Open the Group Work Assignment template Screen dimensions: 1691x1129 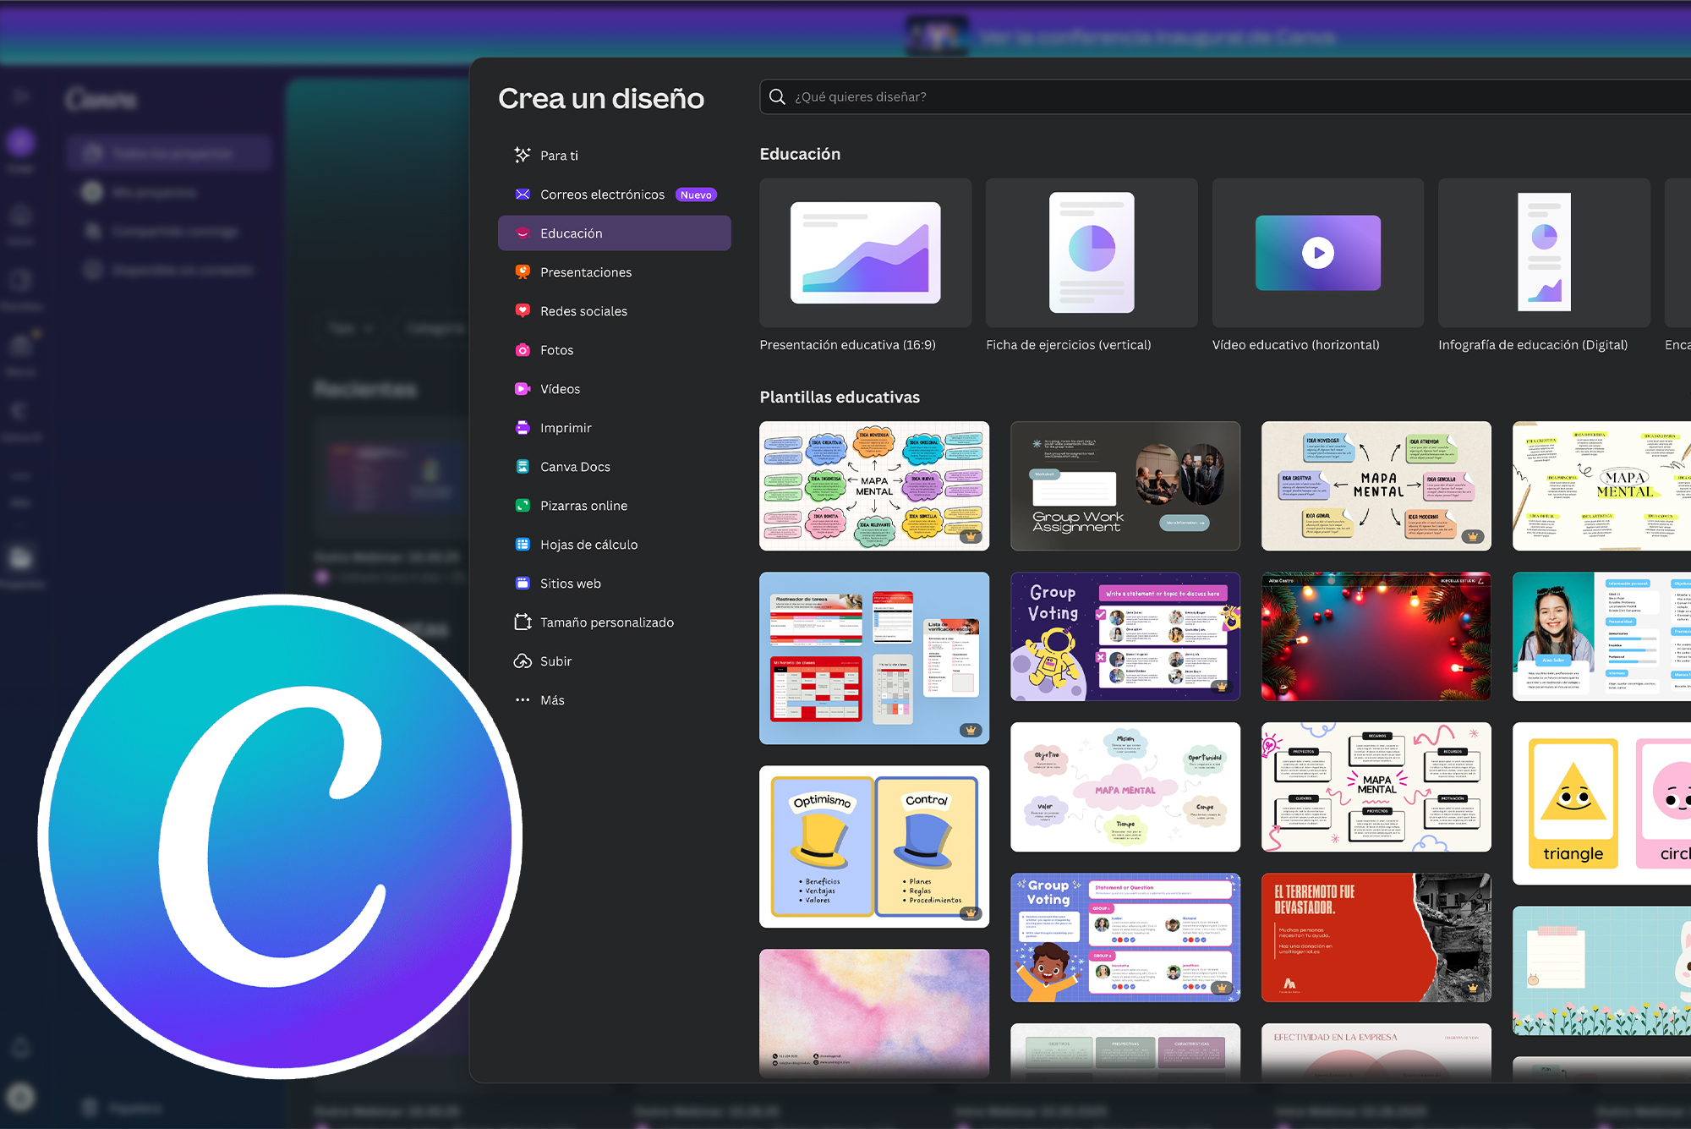[1125, 486]
